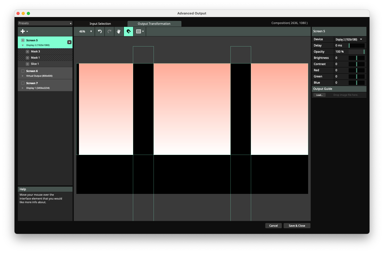Click the Load... output guide button

click(319, 95)
